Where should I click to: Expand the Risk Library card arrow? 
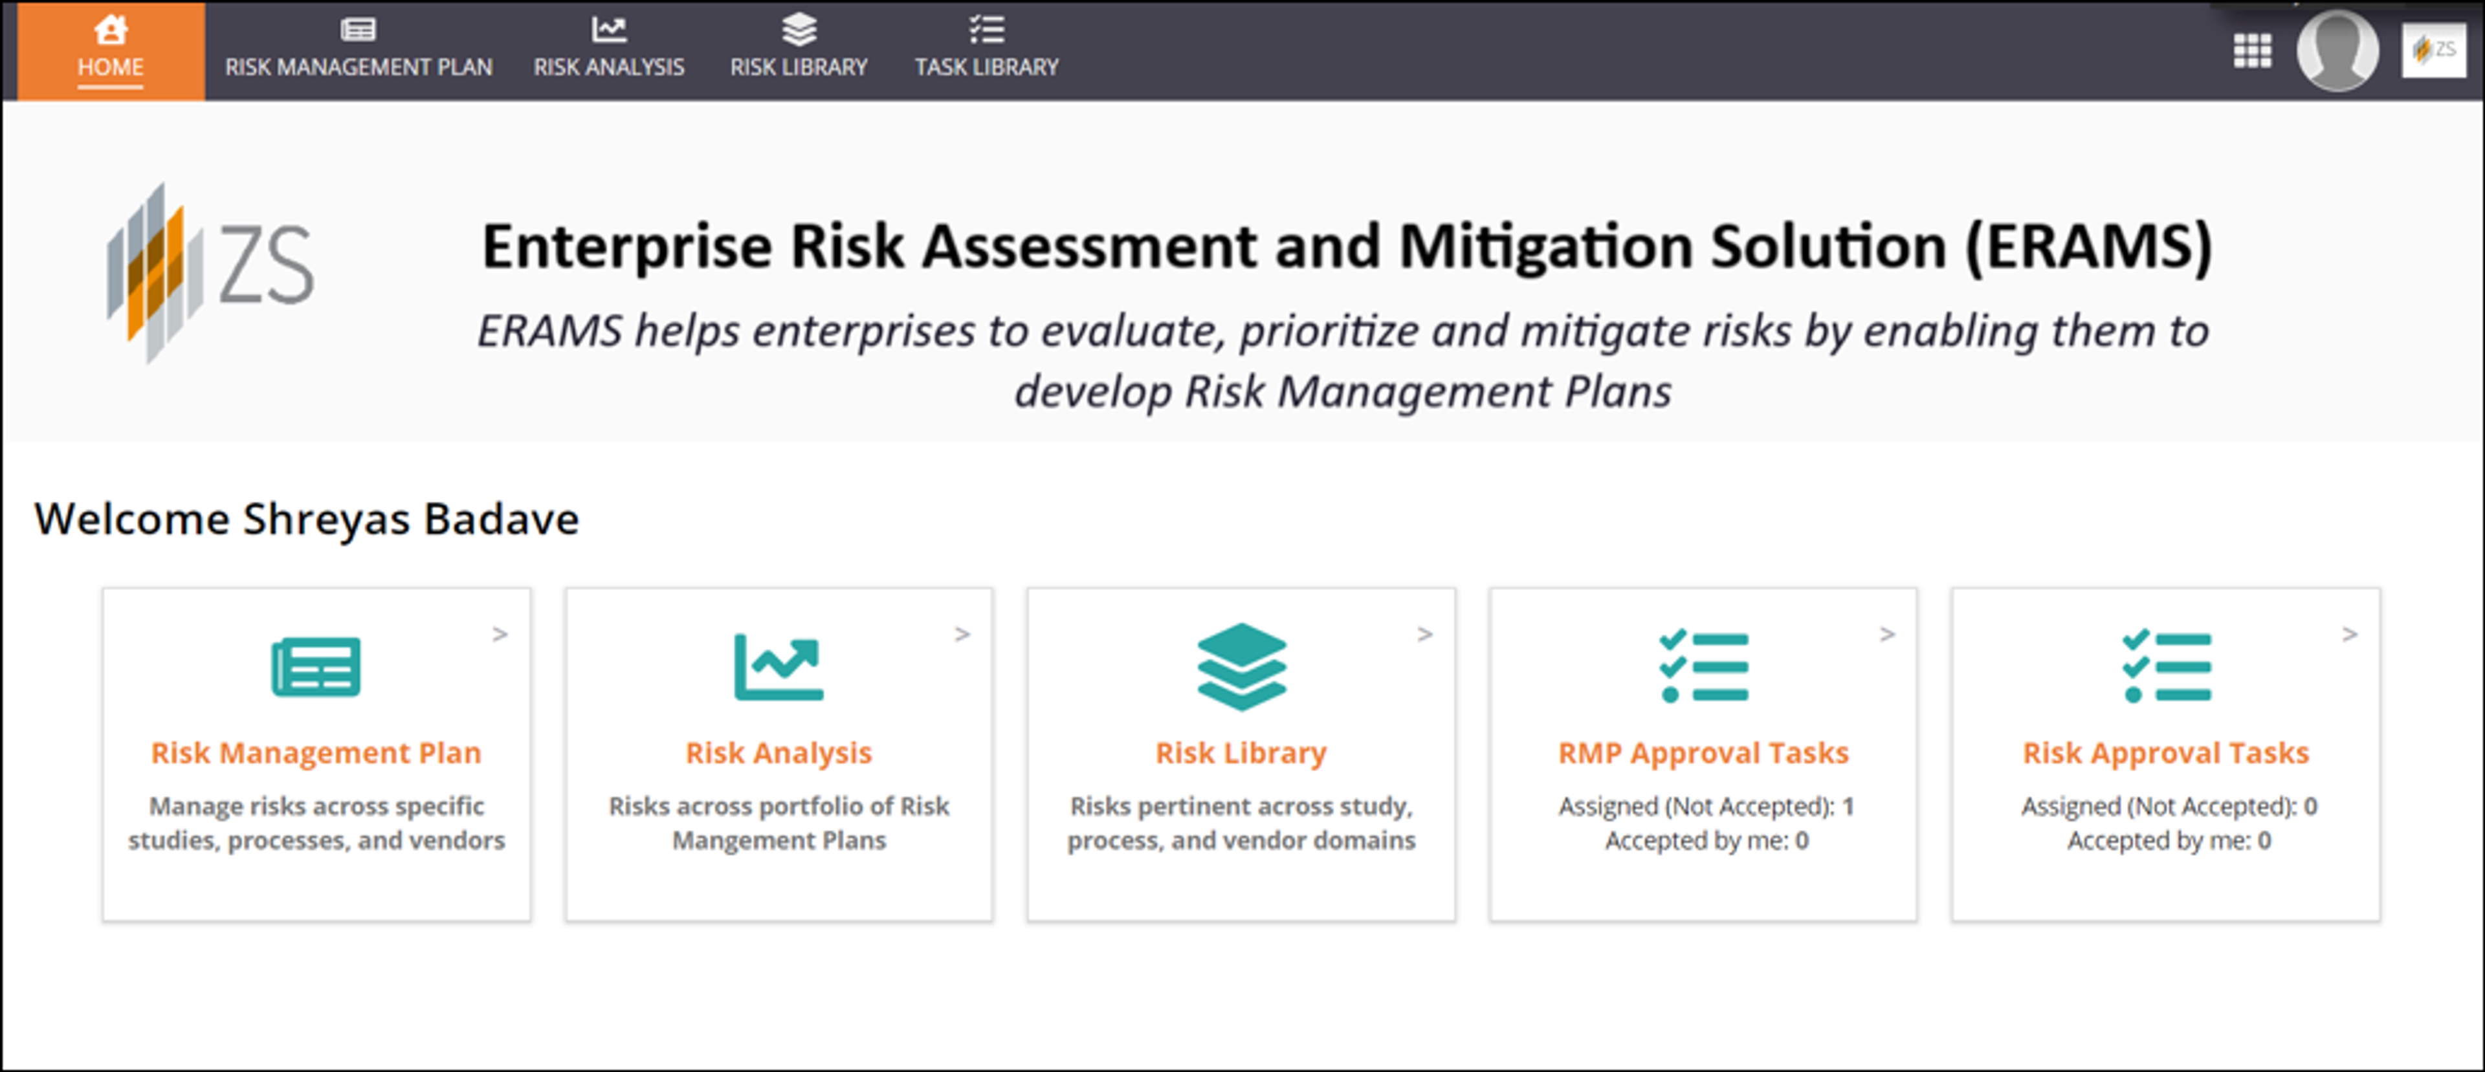1425,633
